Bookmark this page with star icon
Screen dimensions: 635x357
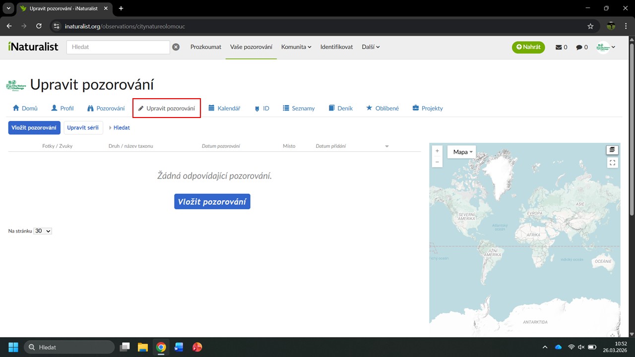point(590,26)
